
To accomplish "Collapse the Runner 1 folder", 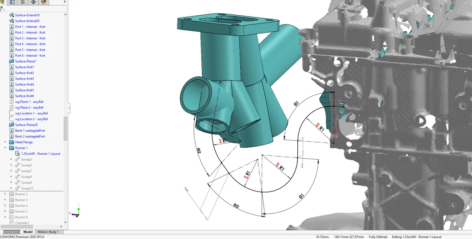I will [6, 148].
